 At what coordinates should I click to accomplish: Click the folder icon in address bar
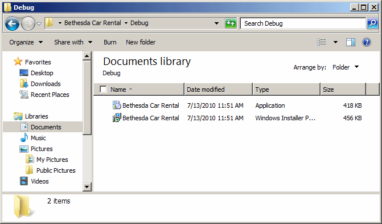coord(50,23)
